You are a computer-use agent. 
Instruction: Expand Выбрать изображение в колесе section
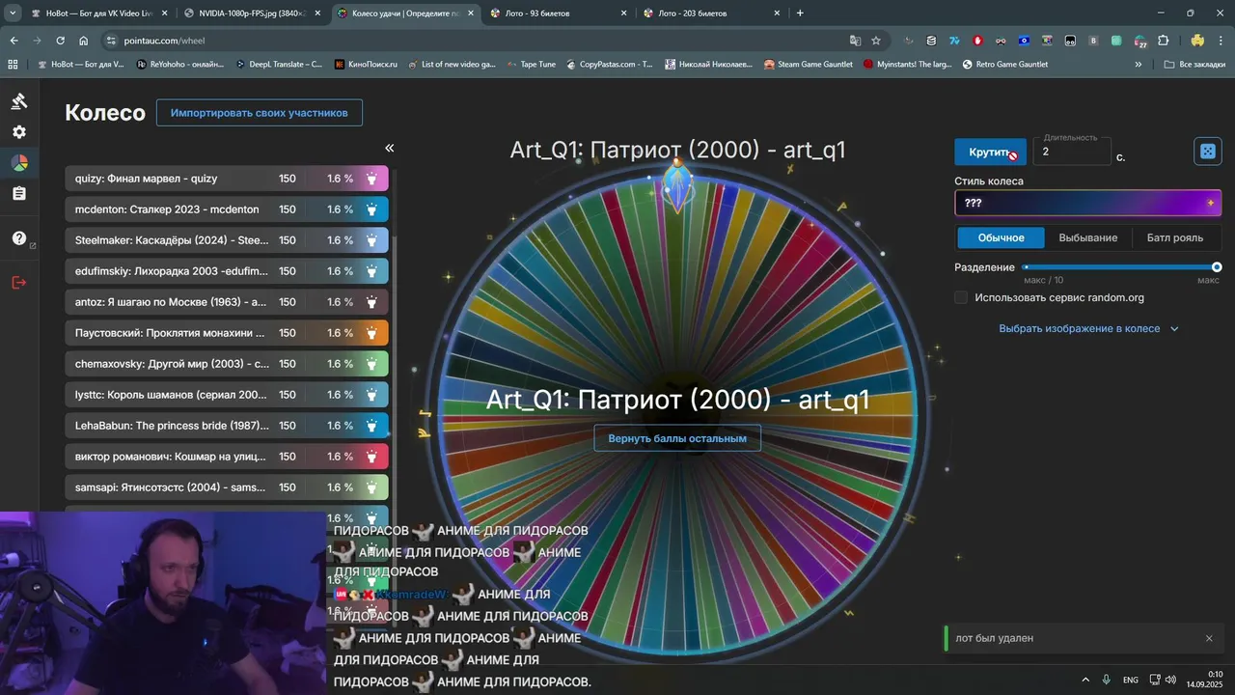(x=1088, y=328)
